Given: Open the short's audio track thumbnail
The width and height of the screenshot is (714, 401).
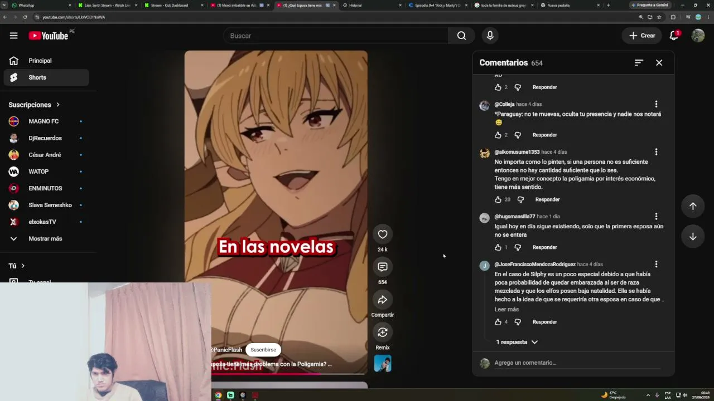Looking at the screenshot, I should point(382,364).
